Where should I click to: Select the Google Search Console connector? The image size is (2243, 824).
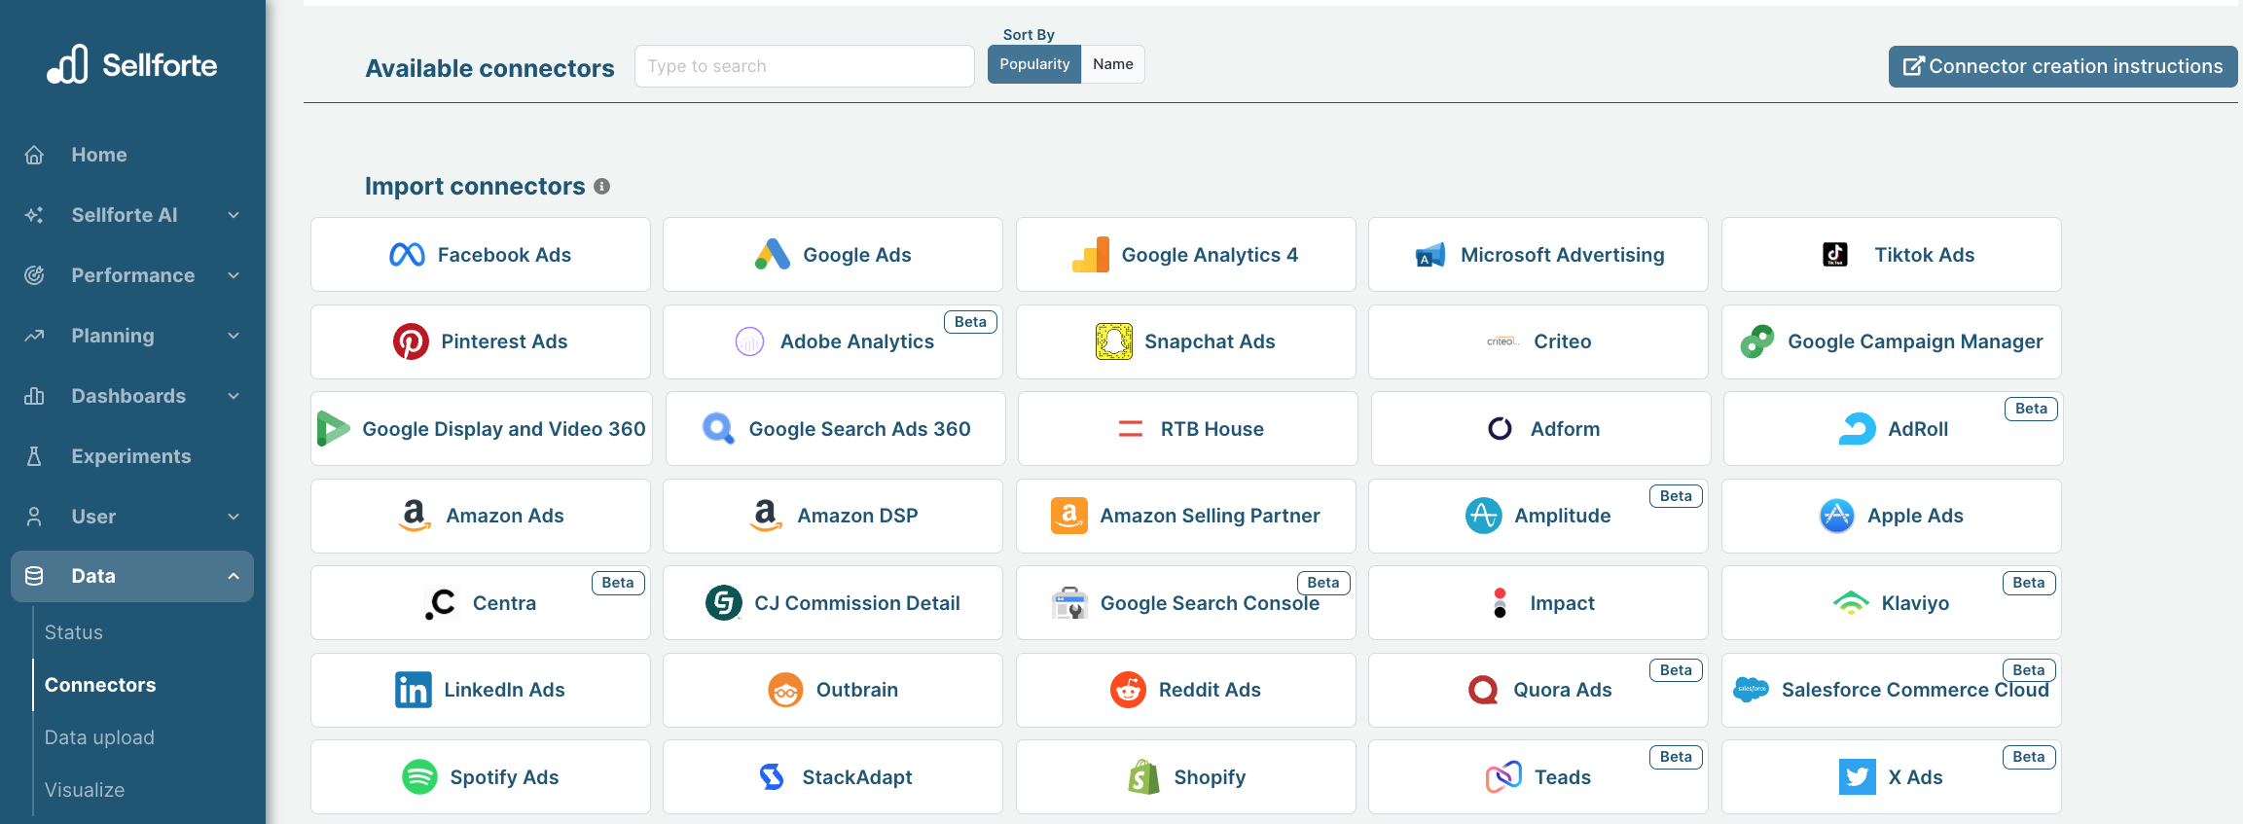(1186, 603)
